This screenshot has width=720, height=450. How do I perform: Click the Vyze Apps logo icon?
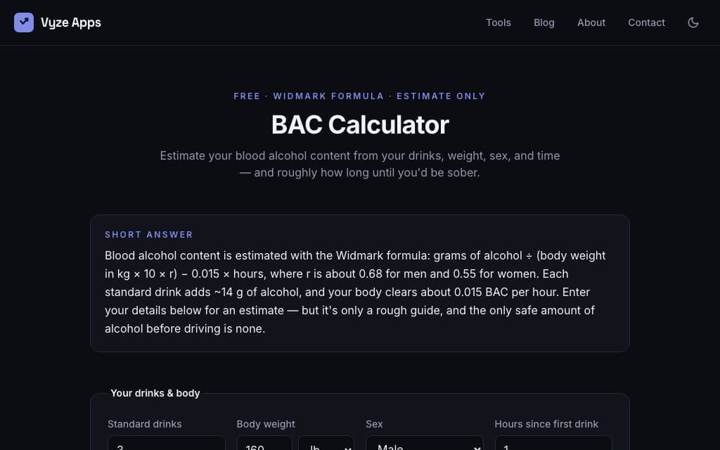coord(24,22)
